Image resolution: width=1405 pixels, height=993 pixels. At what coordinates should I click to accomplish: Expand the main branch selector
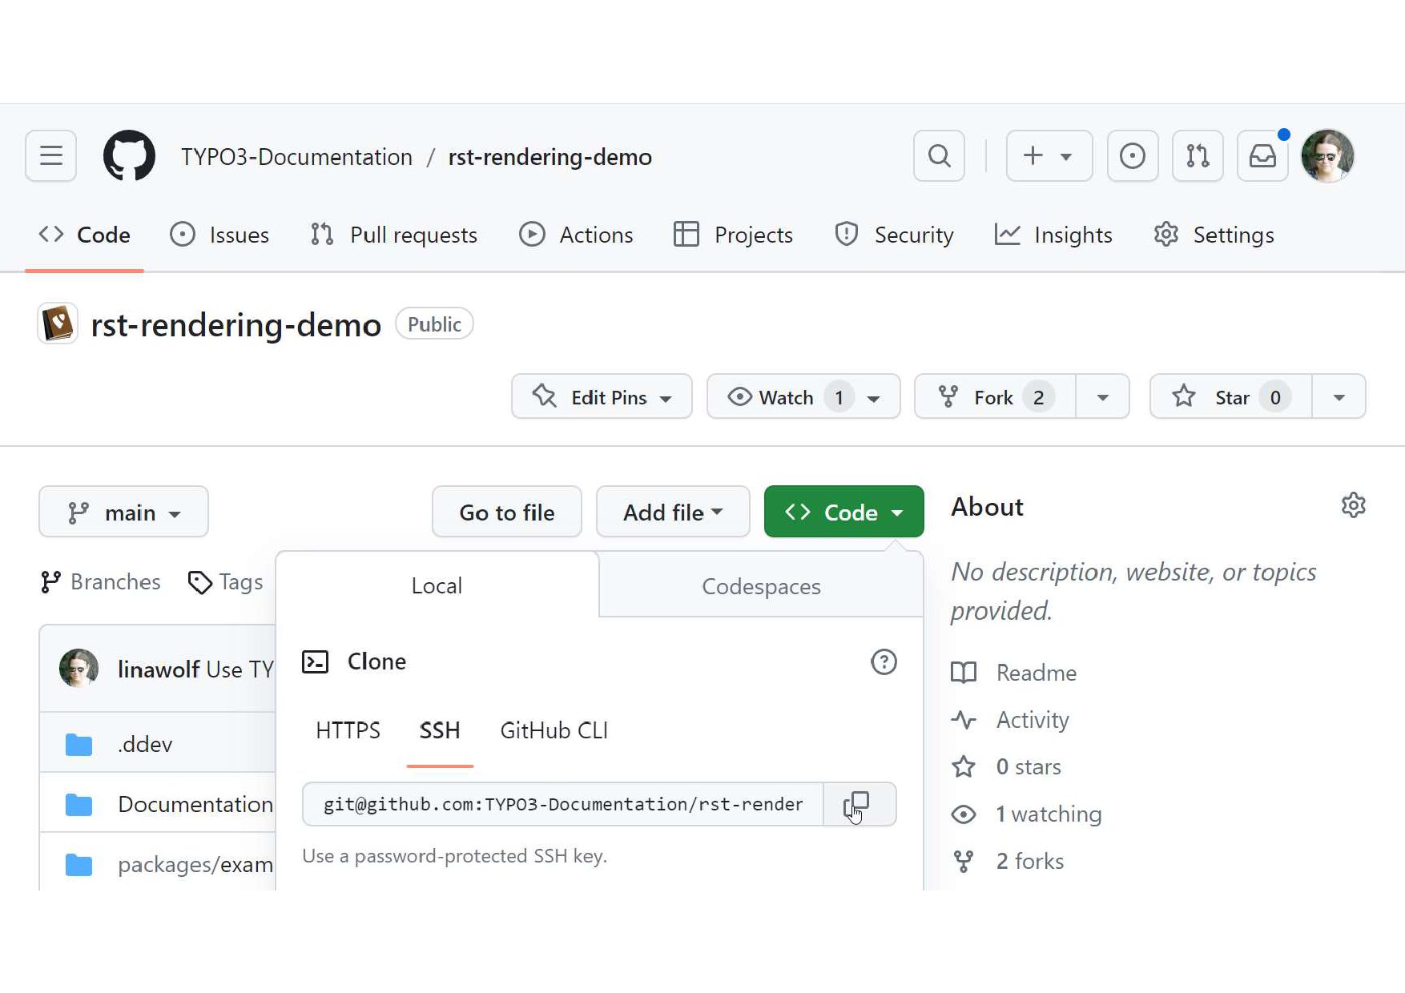tap(123, 512)
